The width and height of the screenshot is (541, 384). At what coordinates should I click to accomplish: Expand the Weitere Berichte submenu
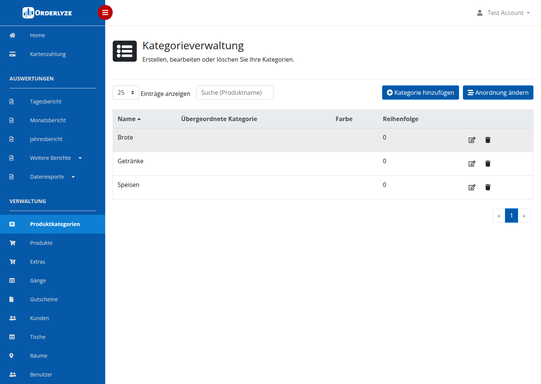[x=80, y=158]
